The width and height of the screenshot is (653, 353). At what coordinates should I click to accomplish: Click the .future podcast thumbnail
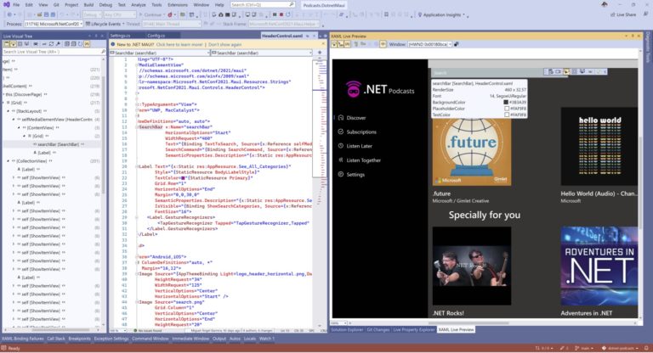pyautogui.click(x=471, y=152)
